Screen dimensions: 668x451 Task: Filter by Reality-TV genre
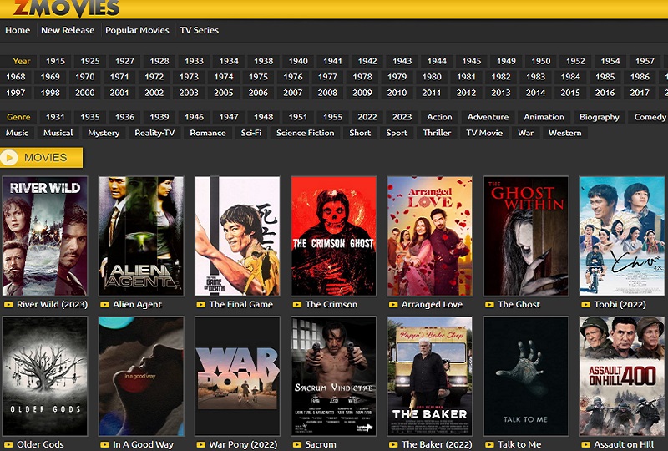[x=154, y=133]
